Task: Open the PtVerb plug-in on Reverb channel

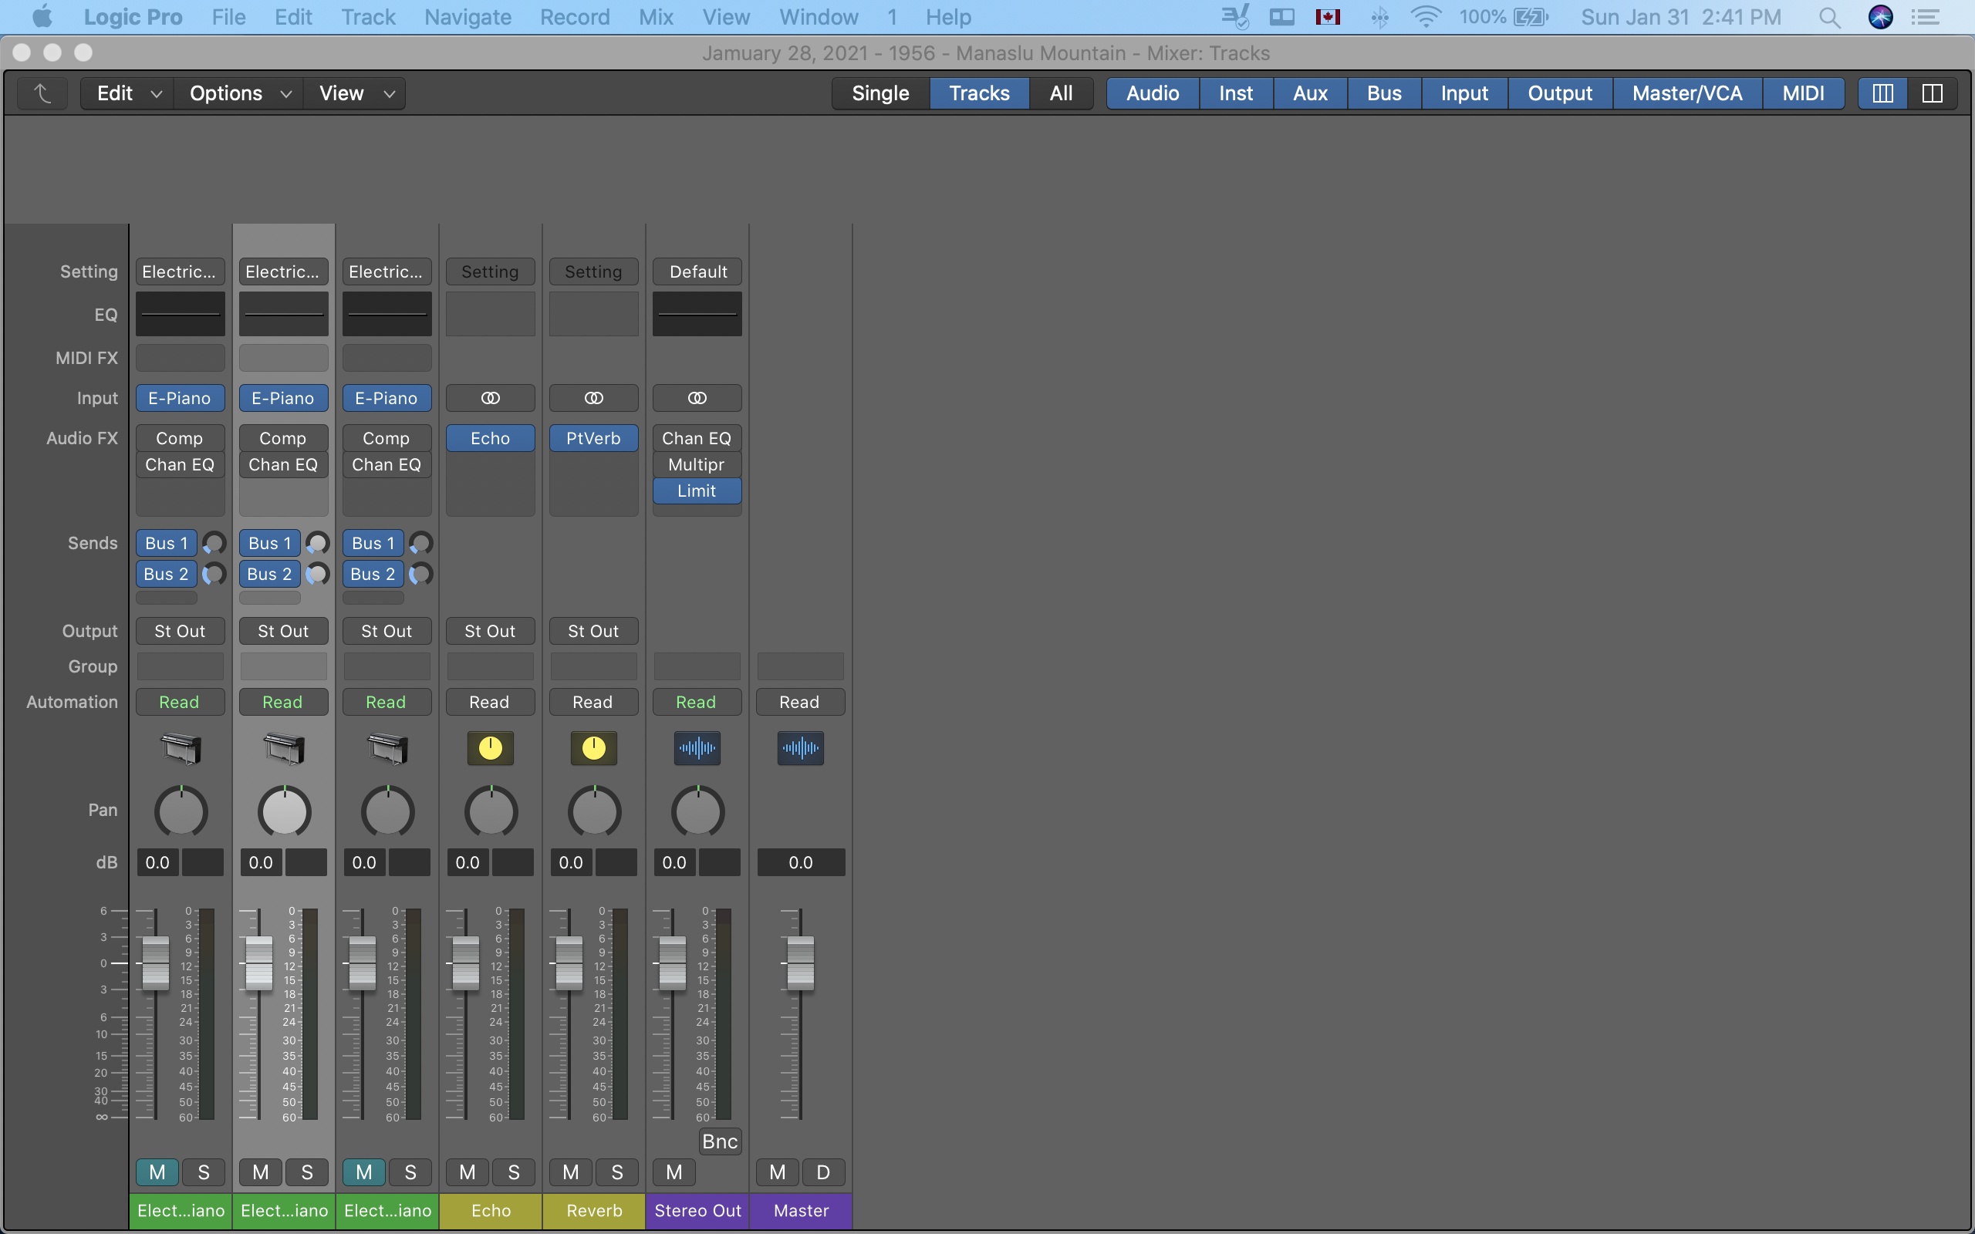Action: coord(594,438)
